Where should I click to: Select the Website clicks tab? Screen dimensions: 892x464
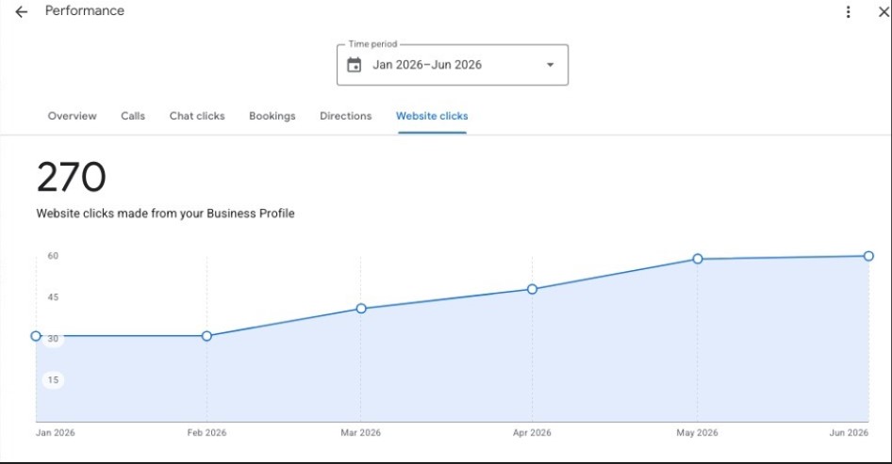tap(432, 116)
